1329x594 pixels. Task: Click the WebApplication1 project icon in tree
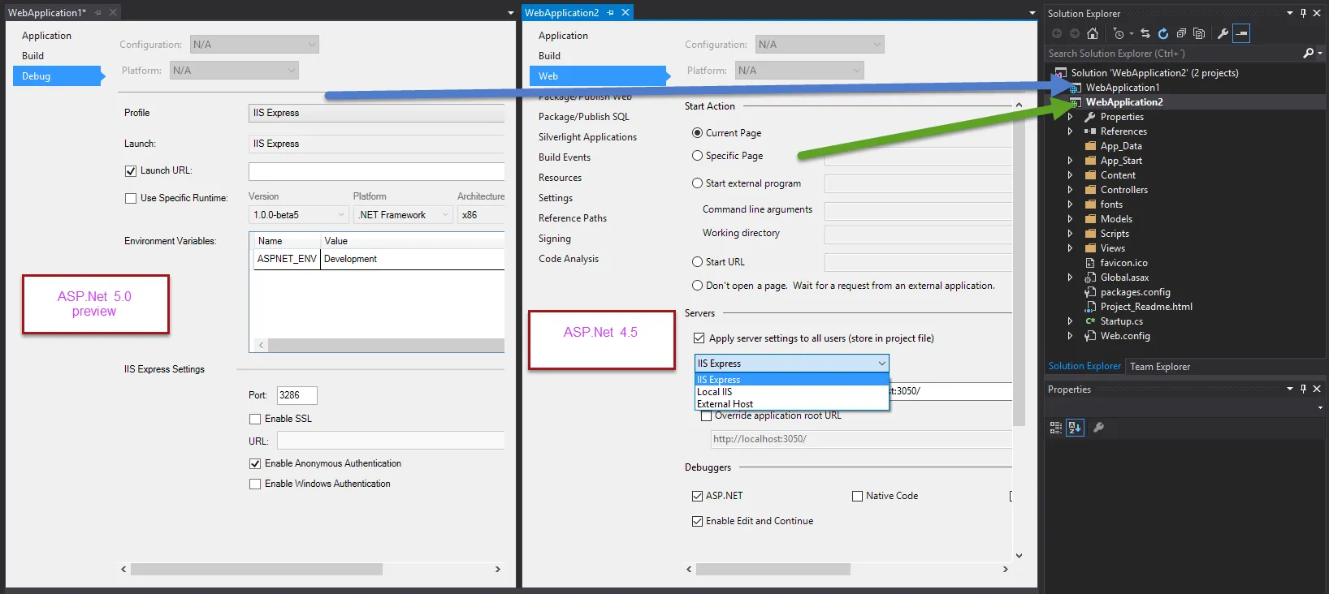point(1075,88)
